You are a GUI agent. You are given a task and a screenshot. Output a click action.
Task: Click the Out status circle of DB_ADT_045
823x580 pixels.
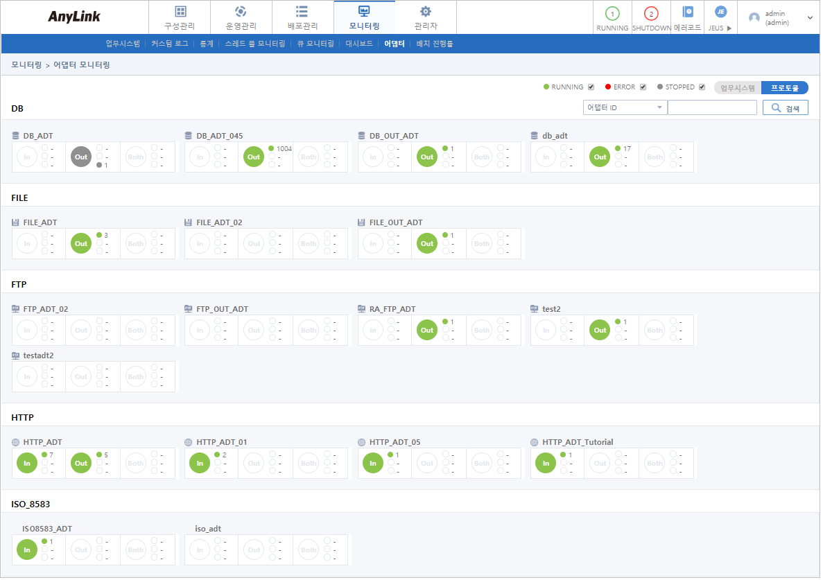(x=253, y=157)
